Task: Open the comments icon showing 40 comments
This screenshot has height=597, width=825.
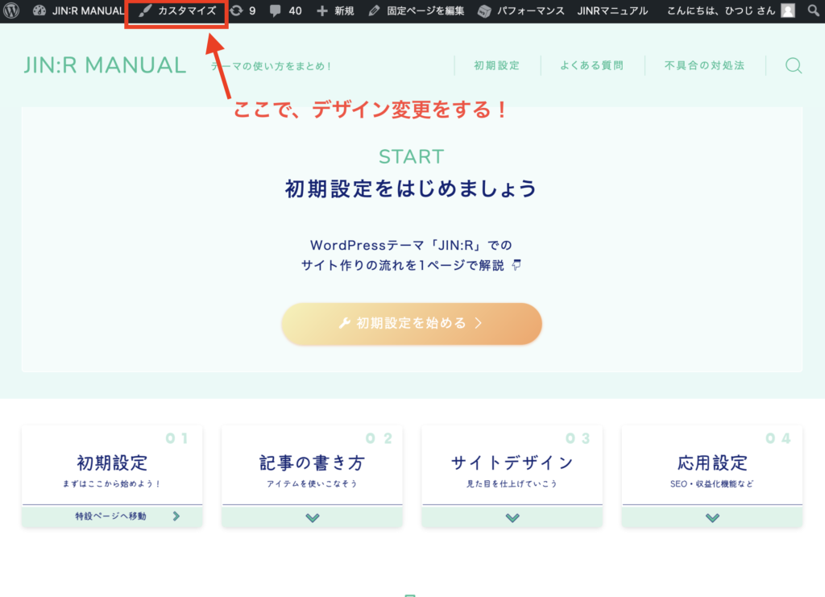Action: point(274,10)
